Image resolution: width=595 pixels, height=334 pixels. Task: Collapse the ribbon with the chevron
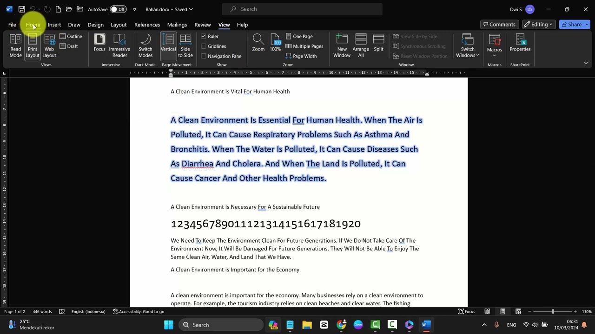pos(586,63)
